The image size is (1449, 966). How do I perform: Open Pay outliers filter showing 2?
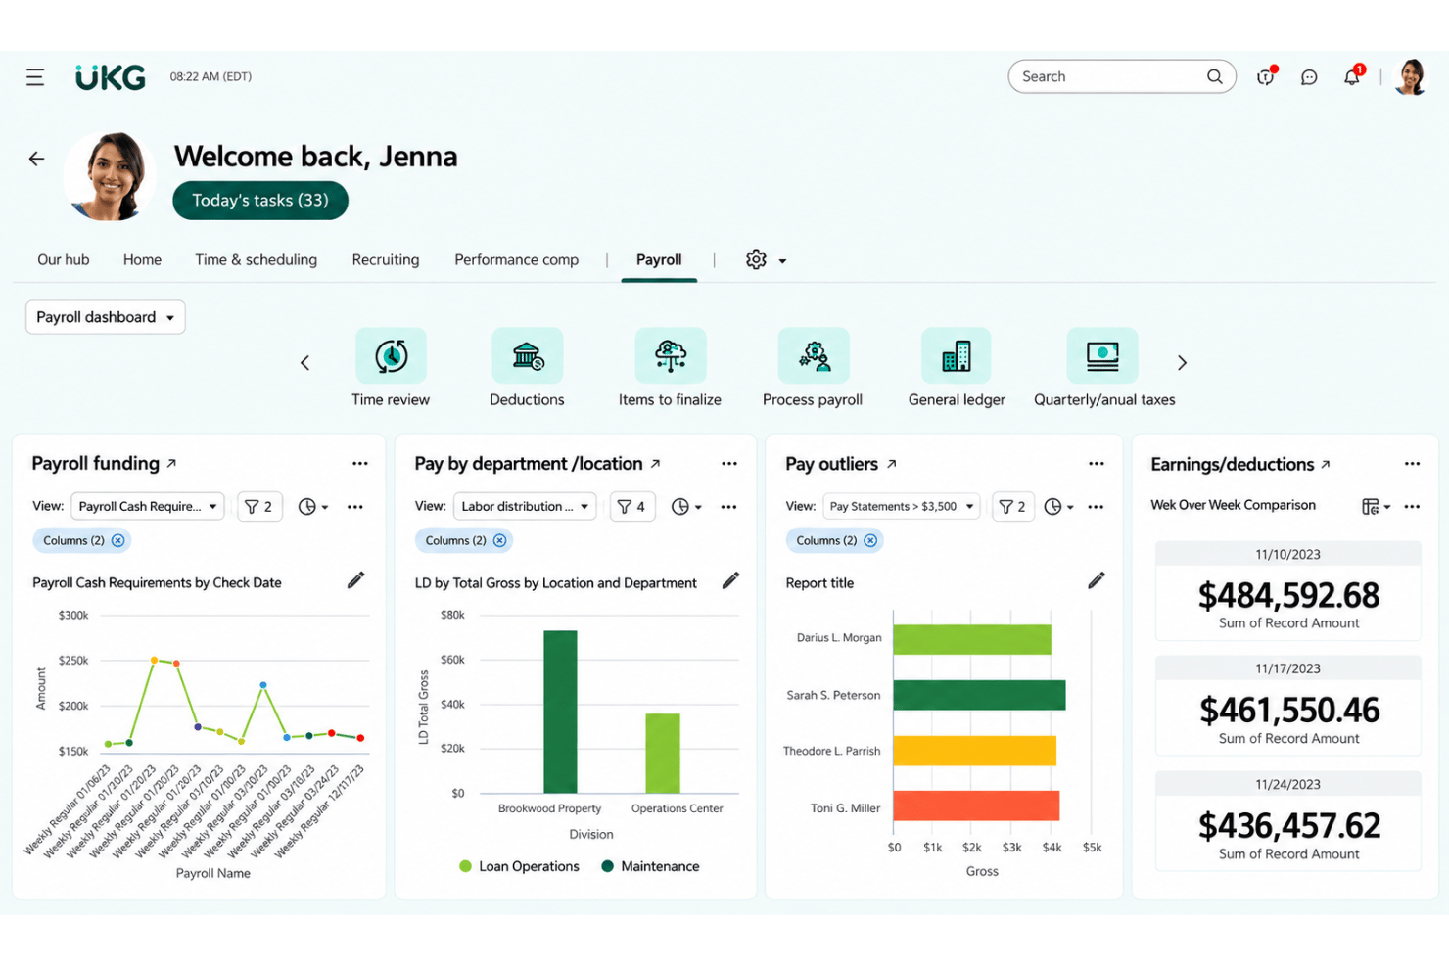[x=1012, y=507]
